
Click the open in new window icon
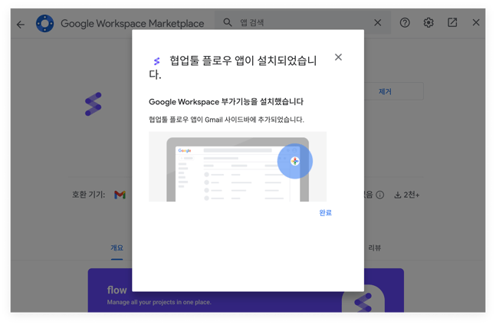(x=452, y=23)
